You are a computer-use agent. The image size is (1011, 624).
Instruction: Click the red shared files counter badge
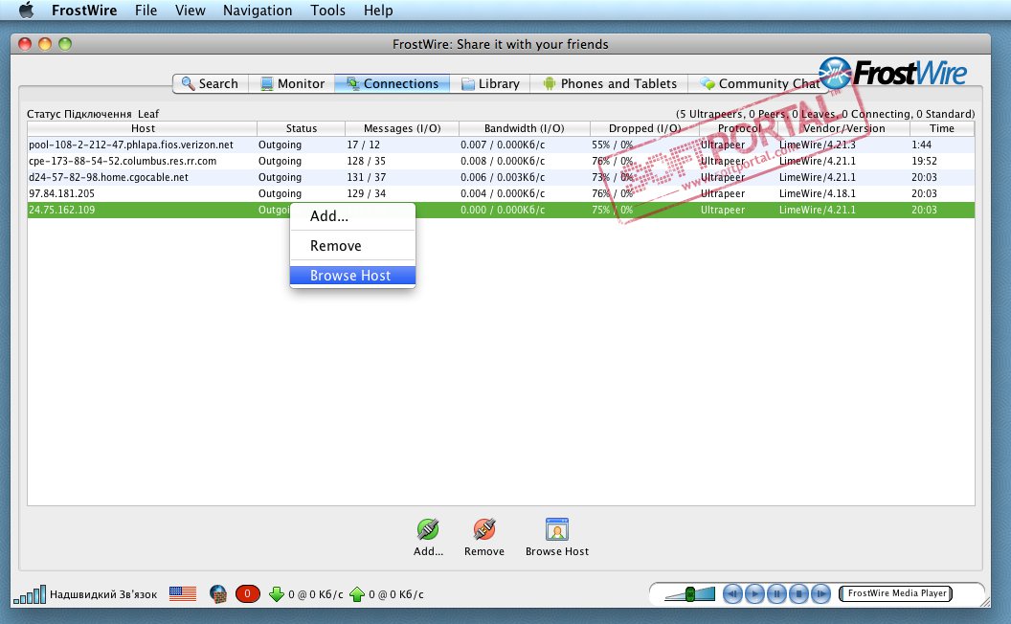point(248,593)
